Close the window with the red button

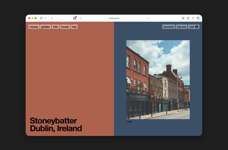pyautogui.click(x=29, y=18)
